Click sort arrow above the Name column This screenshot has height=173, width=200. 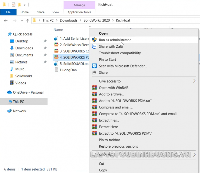(90, 27)
